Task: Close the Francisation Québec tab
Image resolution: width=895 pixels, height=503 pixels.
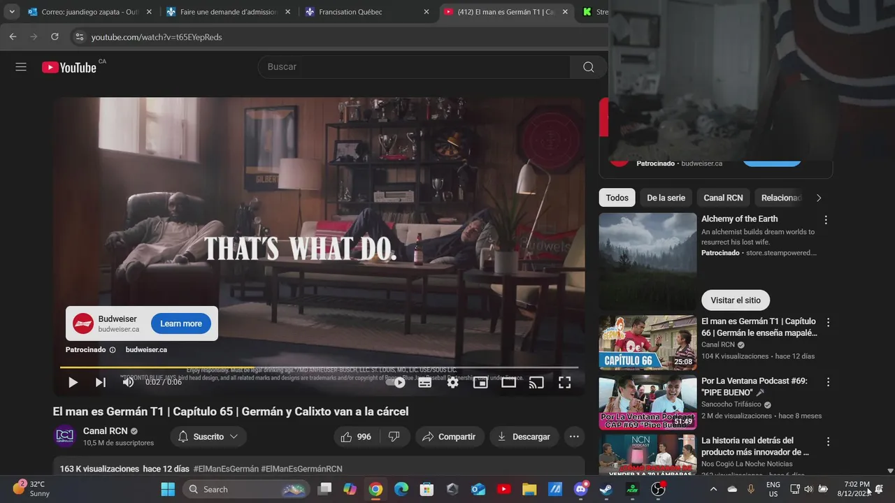Action: 427,12
